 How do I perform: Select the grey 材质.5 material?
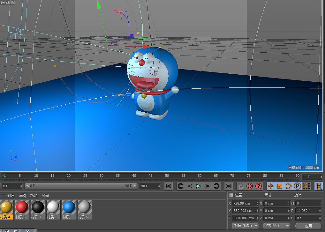85,210
